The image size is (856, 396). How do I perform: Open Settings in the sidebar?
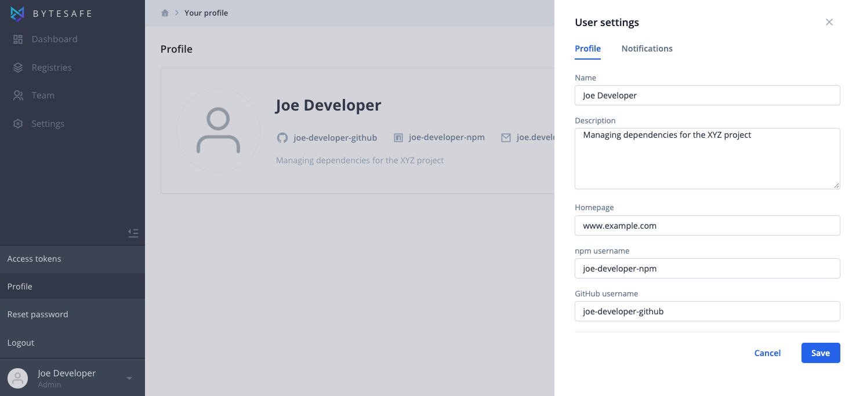coord(48,124)
